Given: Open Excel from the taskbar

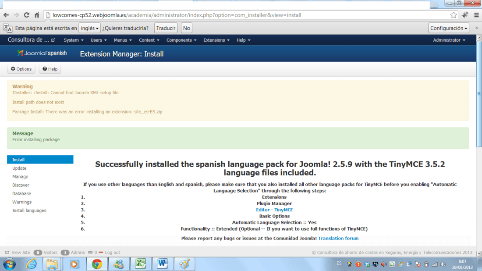Looking at the screenshot, I should pos(141,264).
